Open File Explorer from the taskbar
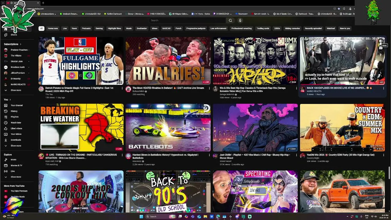Image resolution: width=391 pixels, height=220 pixels. tap(205, 217)
